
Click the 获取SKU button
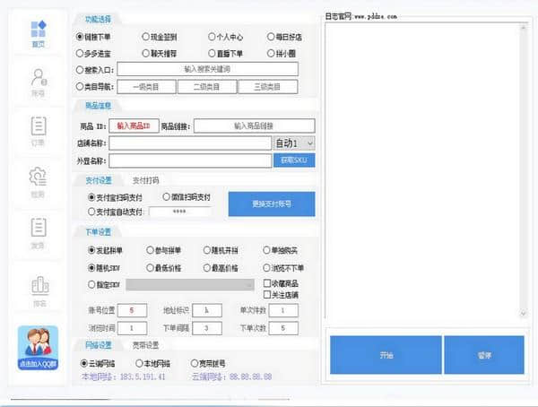pos(293,160)
